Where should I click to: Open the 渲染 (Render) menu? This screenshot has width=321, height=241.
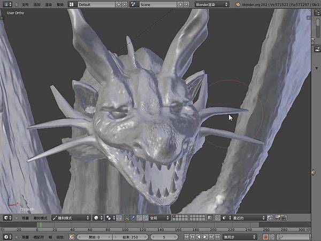[49, 4]
